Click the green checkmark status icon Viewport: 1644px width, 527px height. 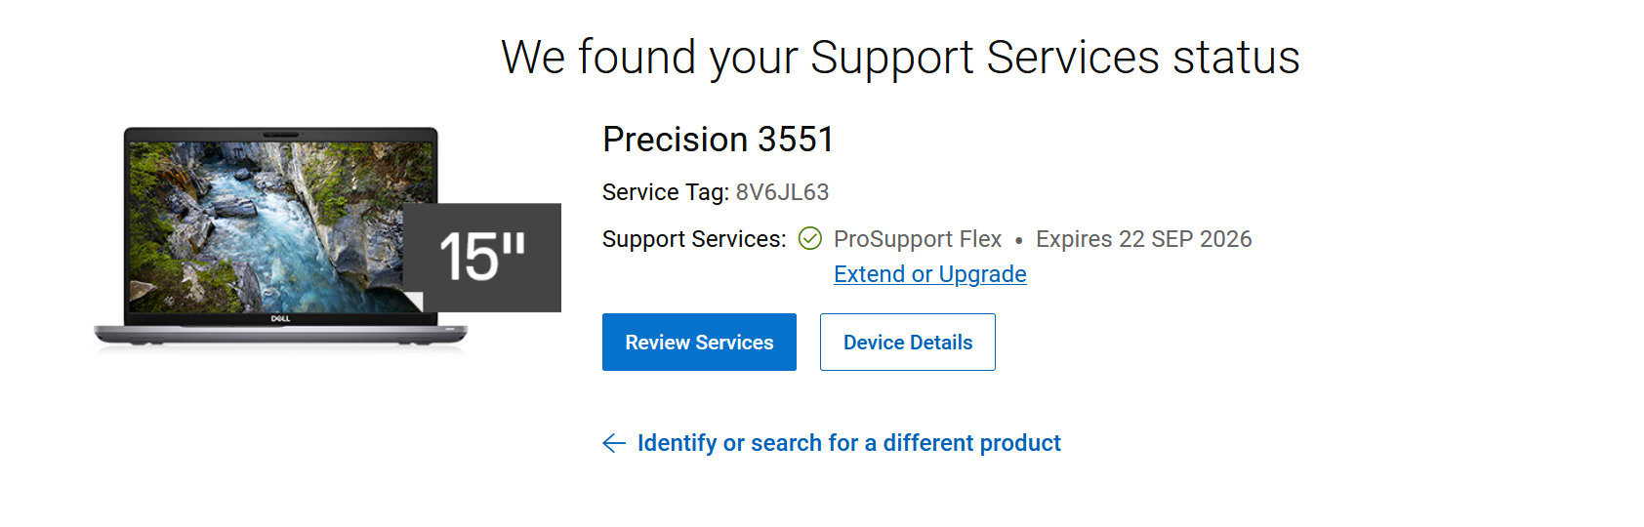(810, 239)
